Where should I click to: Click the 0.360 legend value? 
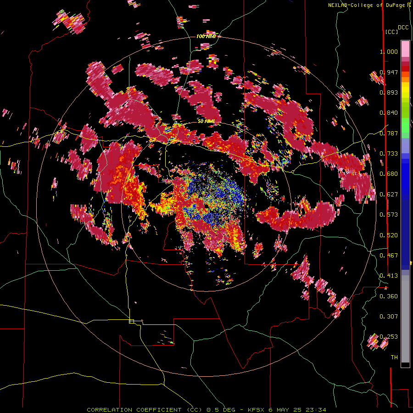(389, 296)
